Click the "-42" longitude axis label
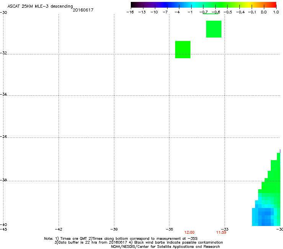The width and height of the screenshot is (283, 249). (x=59, y=229)
